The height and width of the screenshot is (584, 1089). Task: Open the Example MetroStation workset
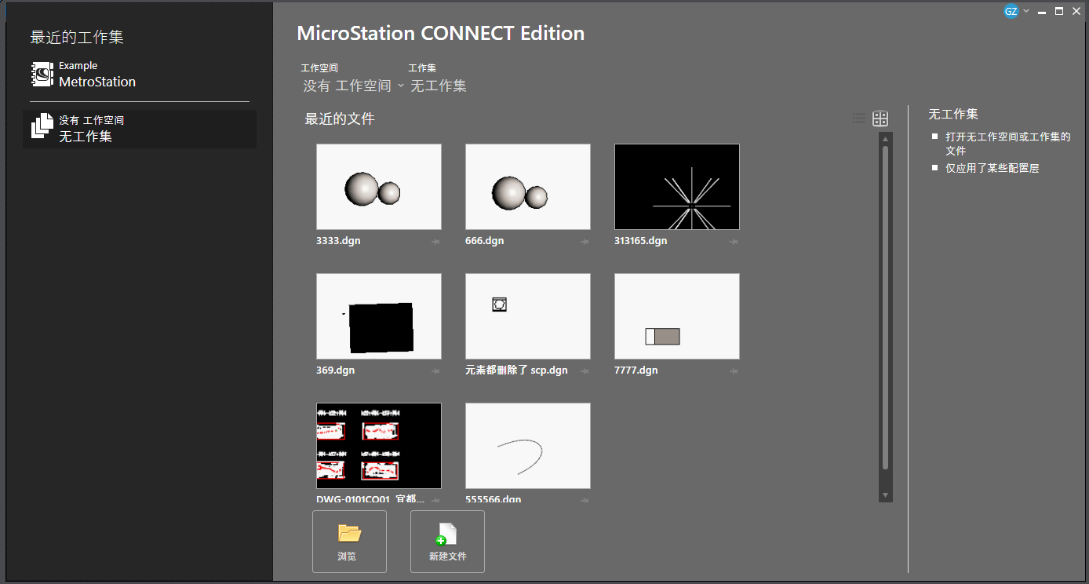click(x=139, y=75)
